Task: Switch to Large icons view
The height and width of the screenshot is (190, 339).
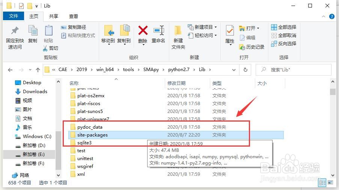Action: click(330, 183)
